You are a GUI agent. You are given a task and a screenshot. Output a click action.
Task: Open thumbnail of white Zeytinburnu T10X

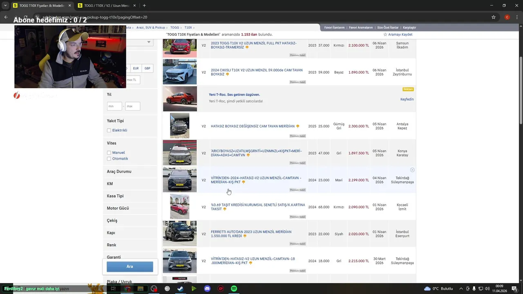180,72
